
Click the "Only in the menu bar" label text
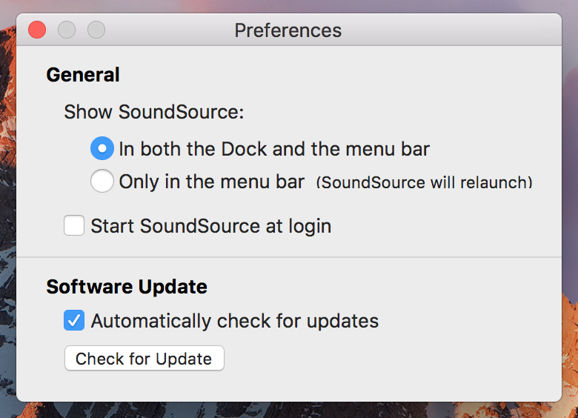coord(212,182)
